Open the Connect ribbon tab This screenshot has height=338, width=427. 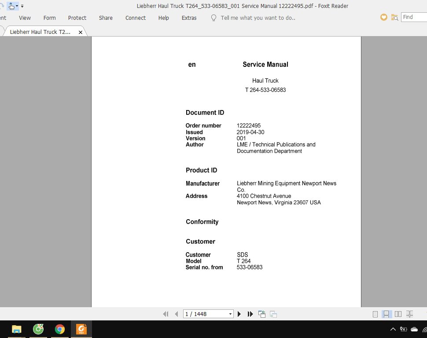(135, 18)
